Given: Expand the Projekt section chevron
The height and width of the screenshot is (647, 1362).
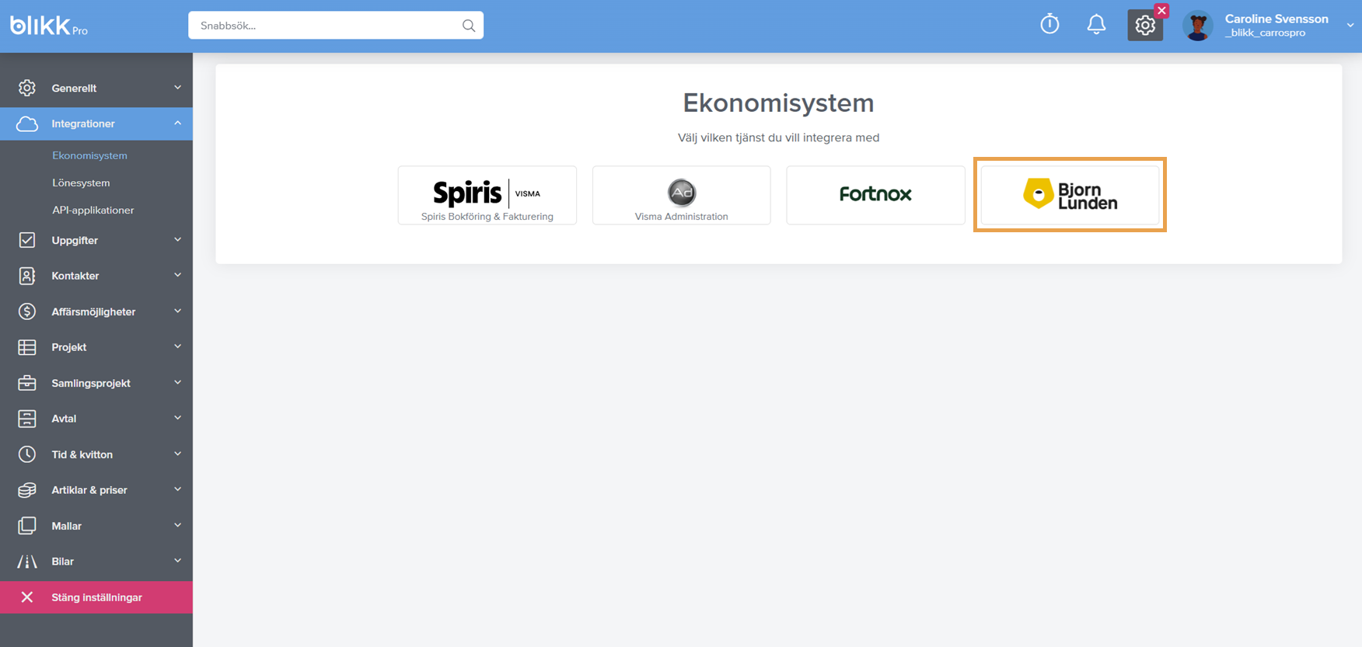Looking at the screenshot, I should (x=177, y=346).
